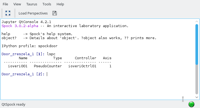Open the Help menu
Screen dimensions: 200x108
coord(60,4)
